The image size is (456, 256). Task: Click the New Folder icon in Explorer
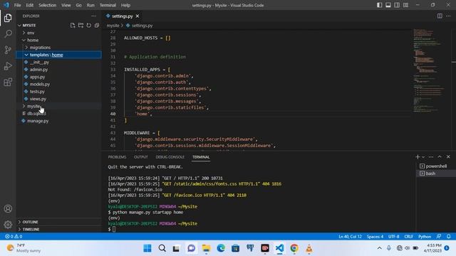[x=81, y=26]
